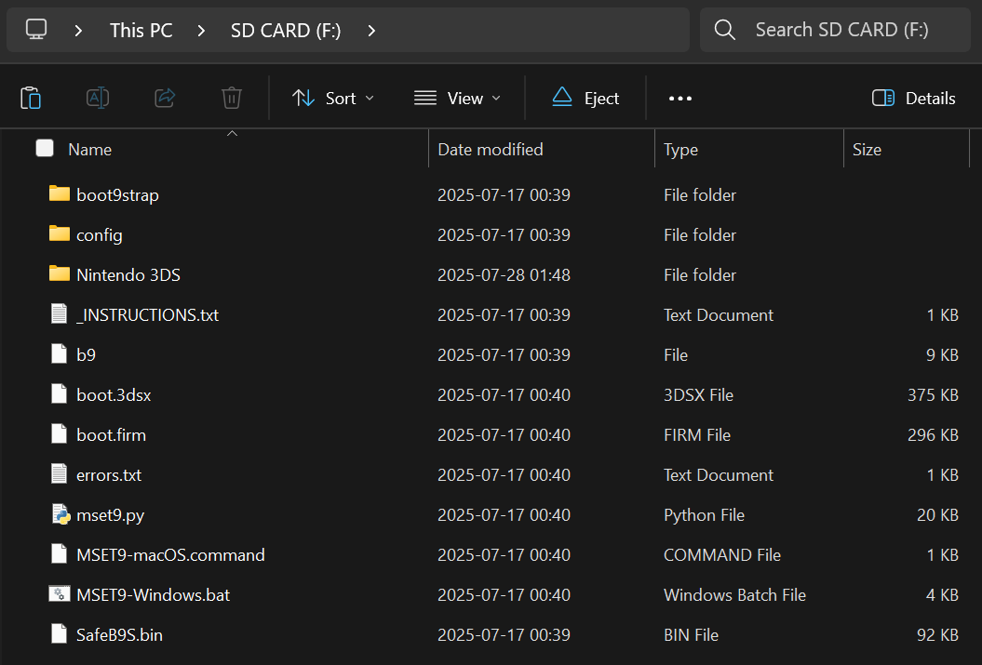The width and height of the screenshot is (982, 665).
Task: Click the Delete trash can icon
Action: click(x=232, y=98)
